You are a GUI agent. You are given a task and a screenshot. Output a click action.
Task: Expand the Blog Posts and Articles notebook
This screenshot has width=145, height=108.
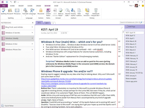[32, 27]
